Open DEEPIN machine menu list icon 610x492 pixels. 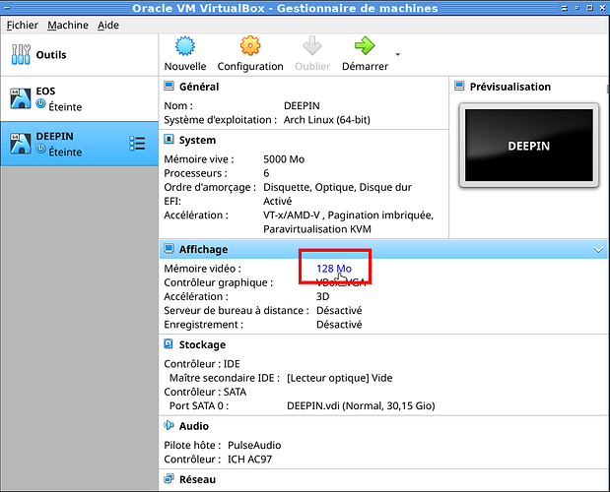click(x=137, y=144)
